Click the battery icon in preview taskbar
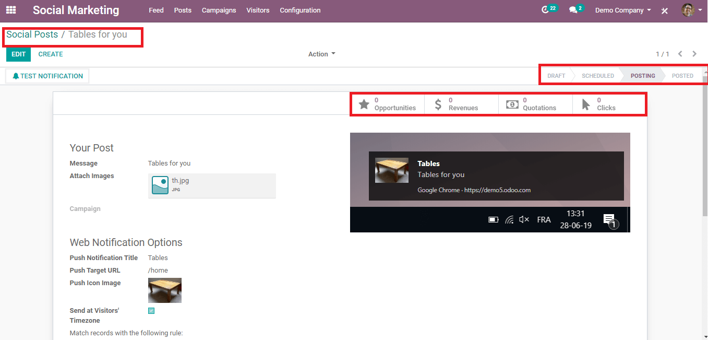Screen dimensions: 708x340 point(493,220)
